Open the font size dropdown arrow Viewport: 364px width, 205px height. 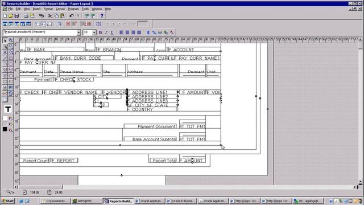tap(94, 32)
